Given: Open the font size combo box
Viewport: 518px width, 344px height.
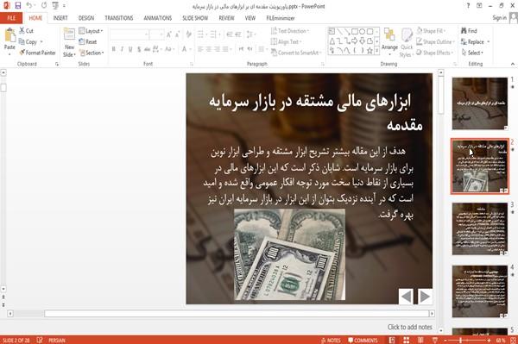Looking at the screenshot, I should pos(156,34).
